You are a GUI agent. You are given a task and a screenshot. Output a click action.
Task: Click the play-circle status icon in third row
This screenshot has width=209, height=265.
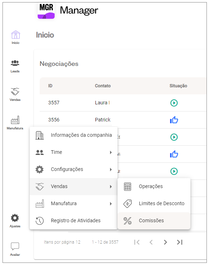click(174, 137)
